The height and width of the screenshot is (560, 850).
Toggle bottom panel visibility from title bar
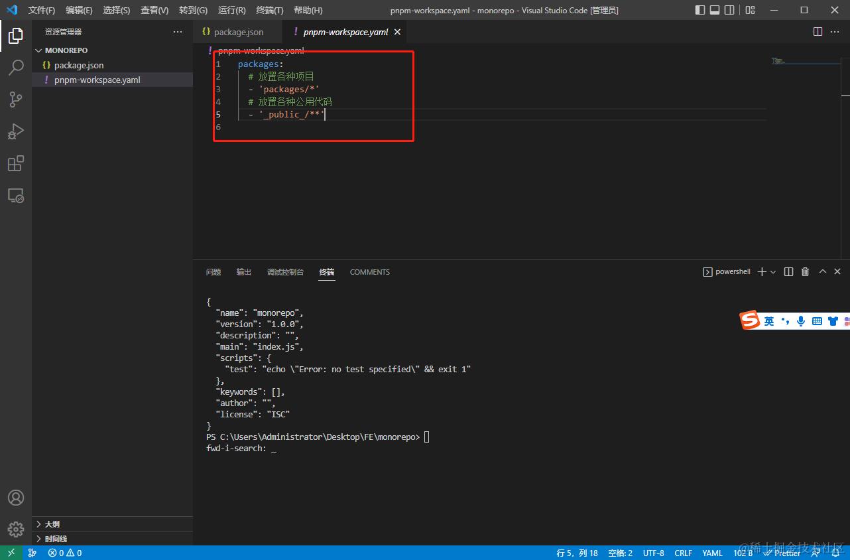tap(715, 10)
